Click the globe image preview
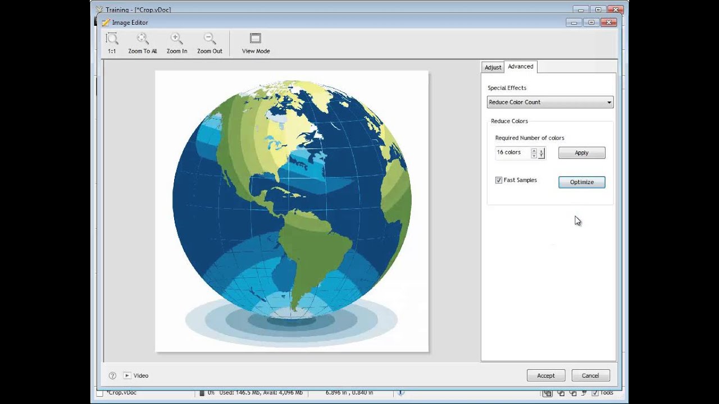This screenshot has height=404, width=719. click(x=292, y=212)
